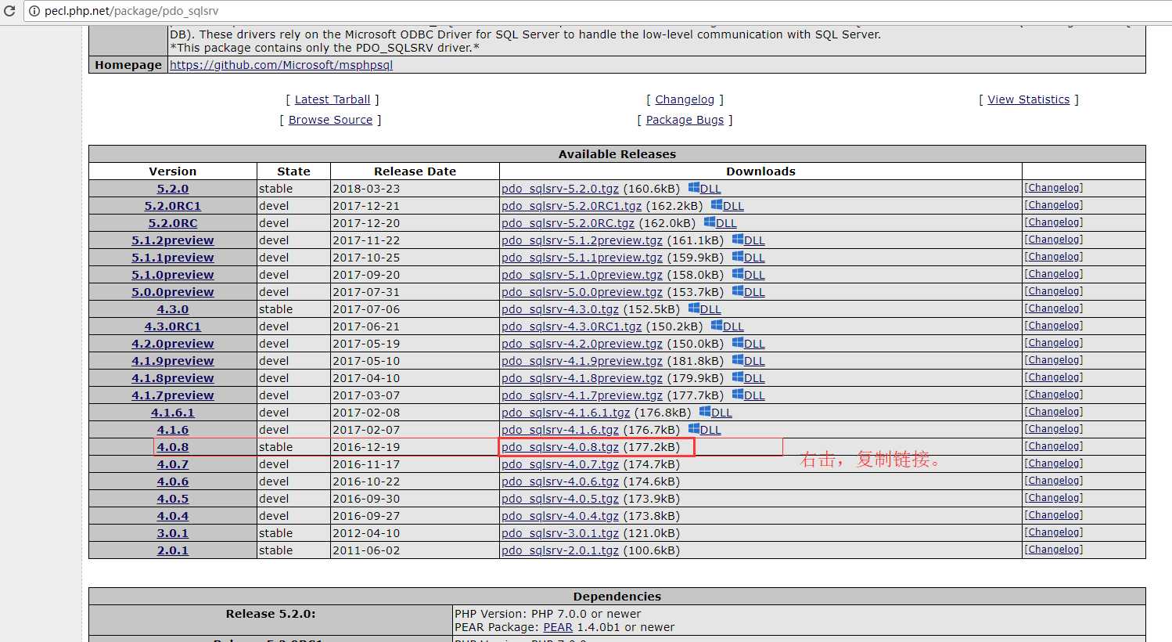This screenshot has width=1172, height=642.
Task: Open the Windows DLL icon for 5.1.2preview
Action: tap(737, 240)
